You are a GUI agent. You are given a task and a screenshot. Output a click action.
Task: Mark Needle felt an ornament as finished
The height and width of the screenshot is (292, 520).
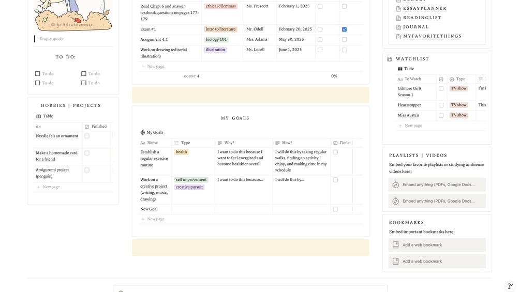pyautogui.click(x=87, y=136)
